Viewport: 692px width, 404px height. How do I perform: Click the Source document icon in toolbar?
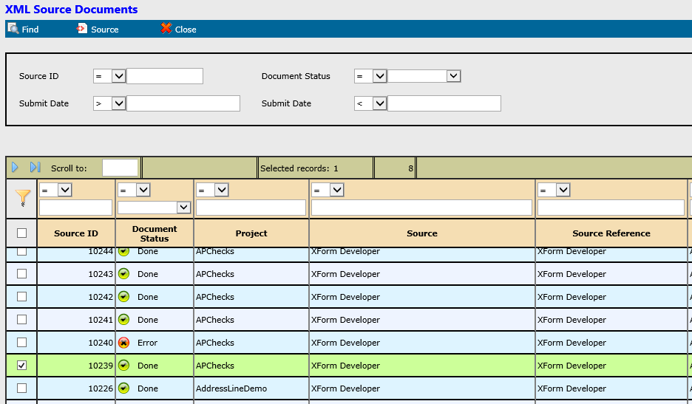pos(82,29)
